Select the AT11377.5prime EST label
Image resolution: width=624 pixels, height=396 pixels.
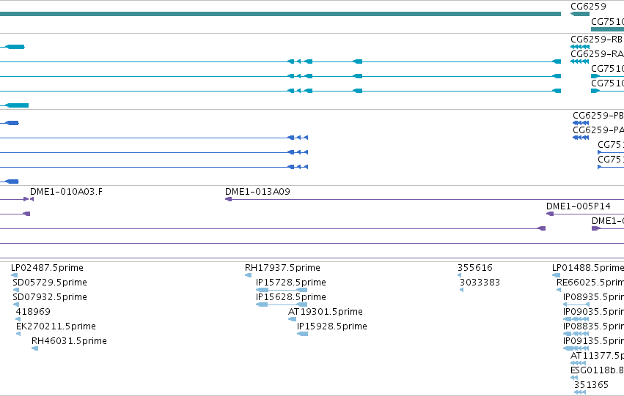pyautogui.click(x=597, y=356)
